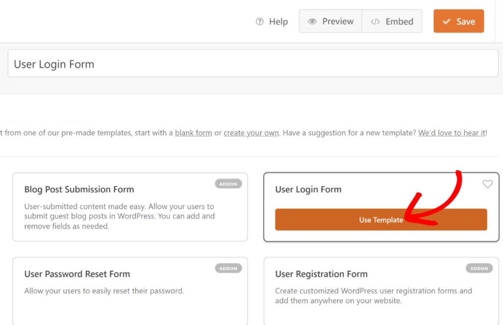Open the blank form link
This screenshot has height=325, width=503.
193,133
